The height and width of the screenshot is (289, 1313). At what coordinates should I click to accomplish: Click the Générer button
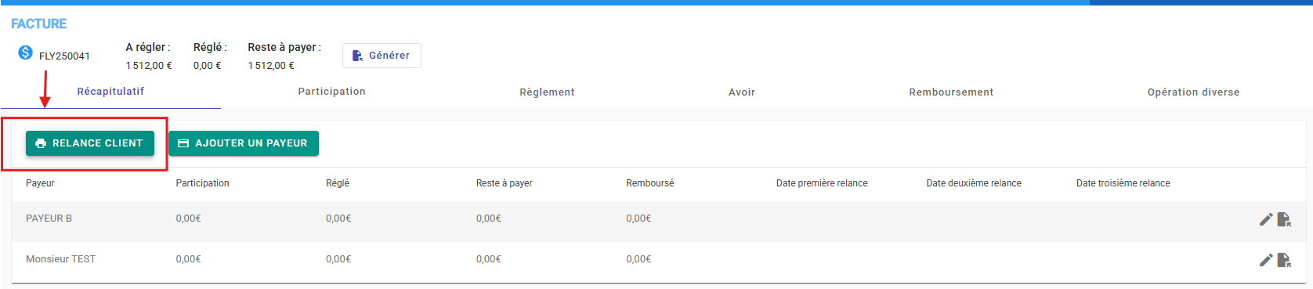point(382,56)
